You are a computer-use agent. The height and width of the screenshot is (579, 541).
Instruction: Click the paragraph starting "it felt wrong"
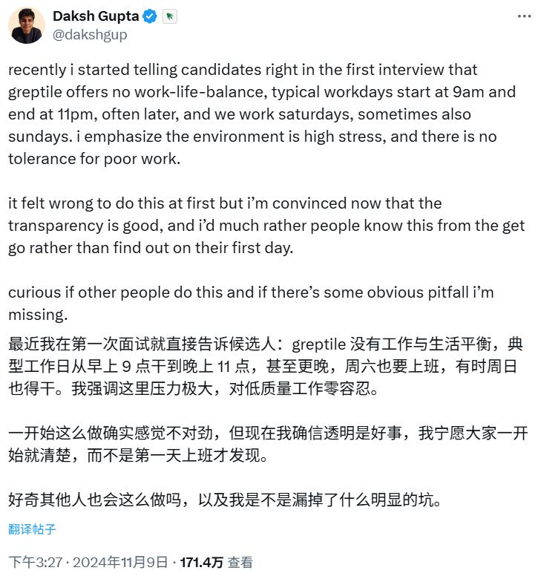266,226
